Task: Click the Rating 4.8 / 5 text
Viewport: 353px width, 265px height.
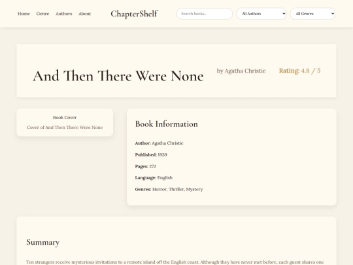Action: [x=299, y=71]
